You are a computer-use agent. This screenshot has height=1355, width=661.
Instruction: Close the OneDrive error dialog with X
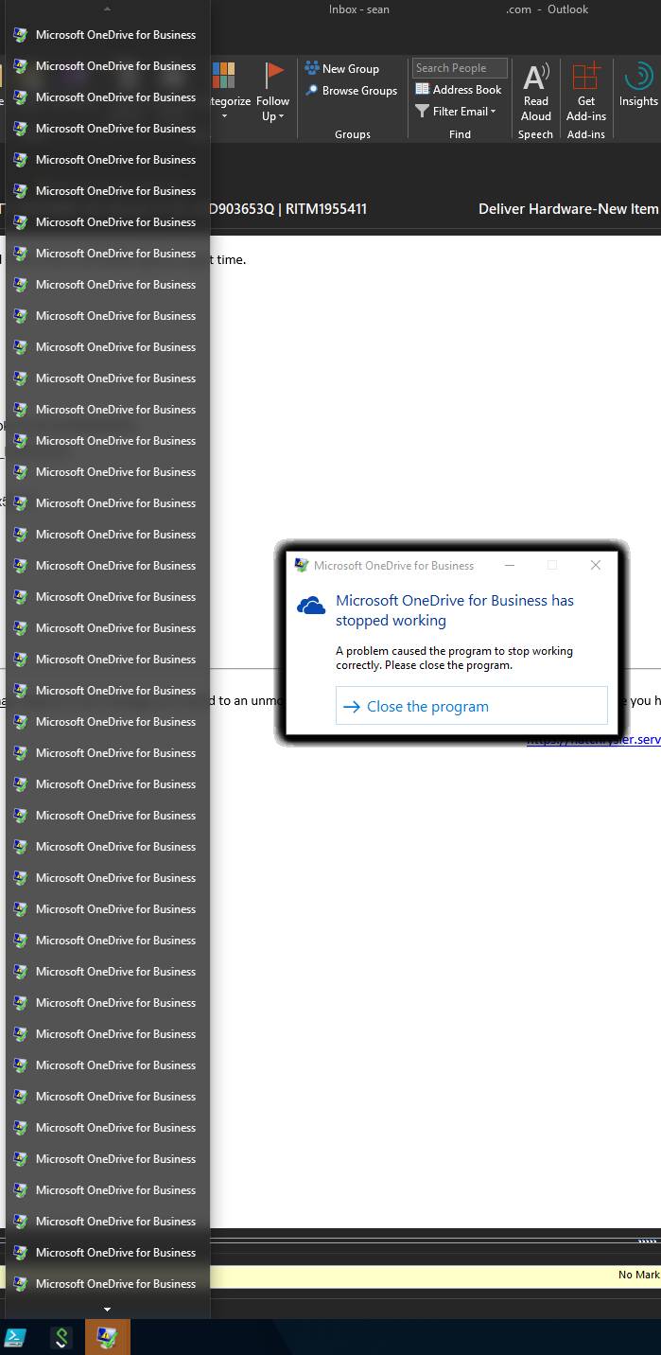coord(595,565)
